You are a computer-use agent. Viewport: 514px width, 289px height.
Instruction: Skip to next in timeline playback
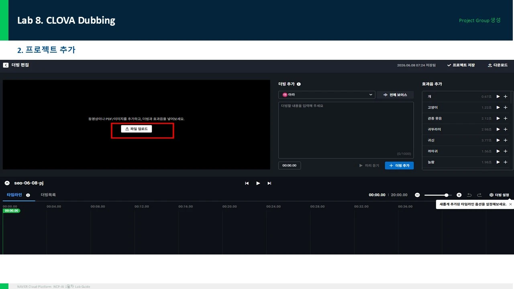269,183
